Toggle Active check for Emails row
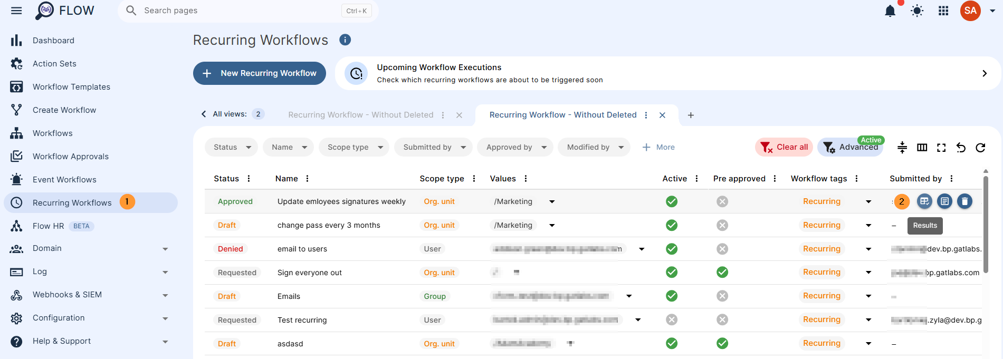 [672, 296]
